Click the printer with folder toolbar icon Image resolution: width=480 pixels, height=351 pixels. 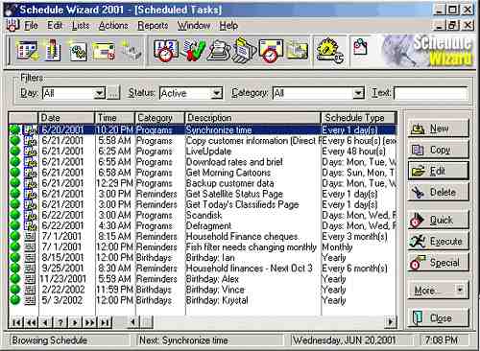pyautogui.click(x=244, y=51)
